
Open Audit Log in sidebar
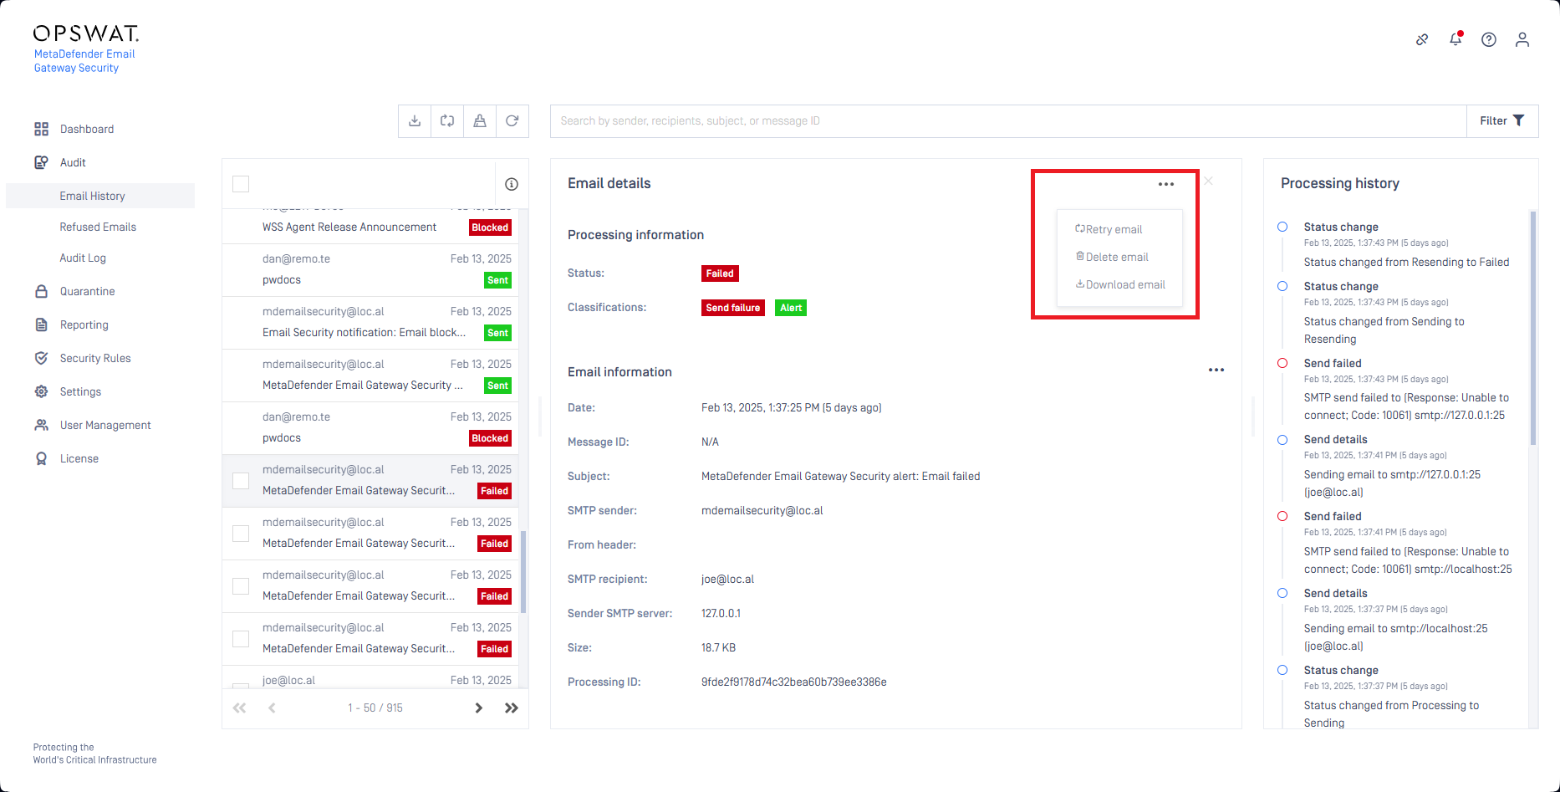click(83, 258)
